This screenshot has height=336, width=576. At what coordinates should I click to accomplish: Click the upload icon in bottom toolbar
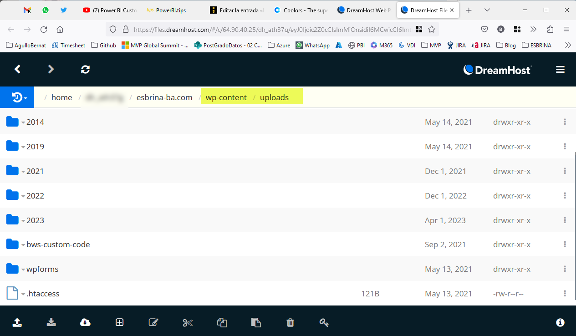(x=17, y=322)
